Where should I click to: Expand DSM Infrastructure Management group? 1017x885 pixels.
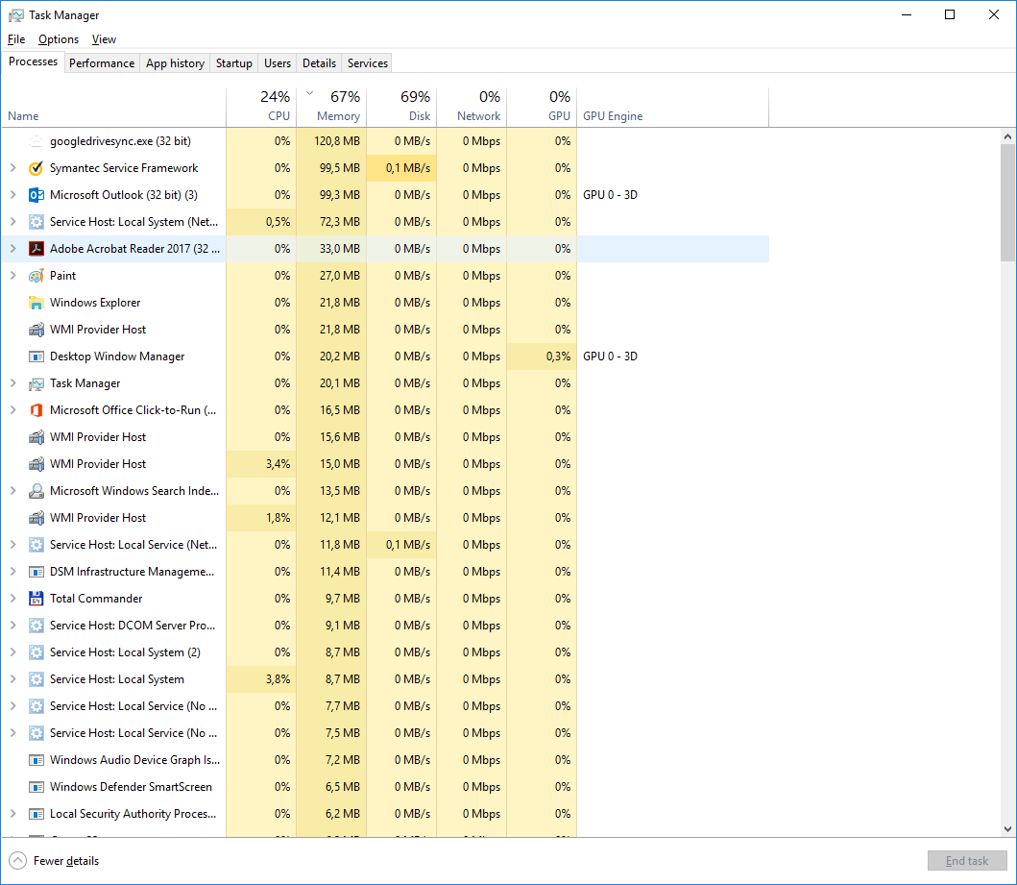13,572
